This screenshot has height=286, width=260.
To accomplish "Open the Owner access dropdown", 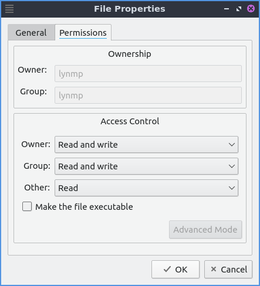I will pos(146,145).
